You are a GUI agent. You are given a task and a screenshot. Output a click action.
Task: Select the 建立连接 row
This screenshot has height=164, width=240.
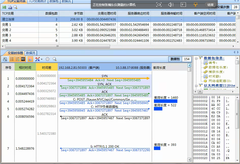(x=118, y=19)
